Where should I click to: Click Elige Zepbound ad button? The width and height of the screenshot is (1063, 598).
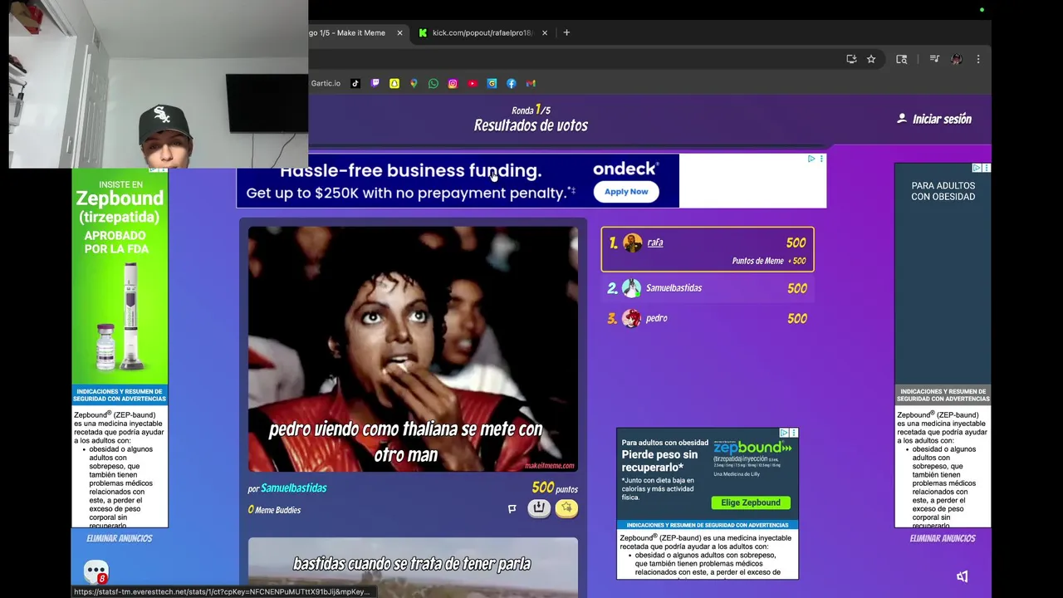751,502
